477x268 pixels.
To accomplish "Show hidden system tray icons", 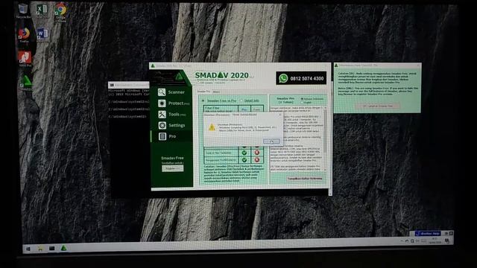I will click(x=402, y=241).
